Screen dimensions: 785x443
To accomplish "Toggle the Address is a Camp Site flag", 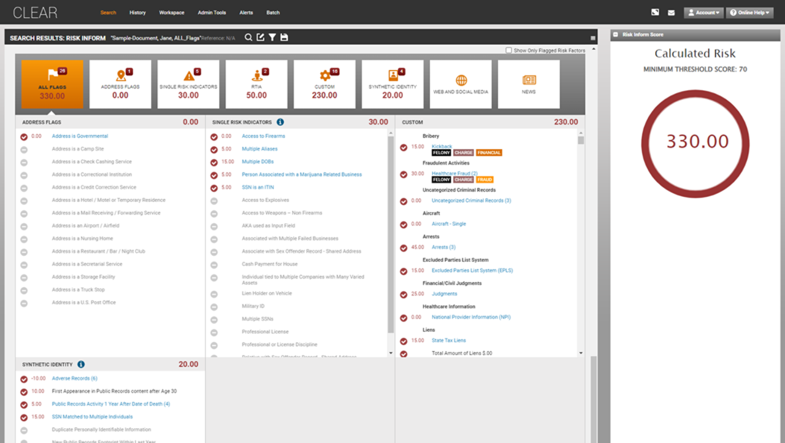I will point(24,149).
